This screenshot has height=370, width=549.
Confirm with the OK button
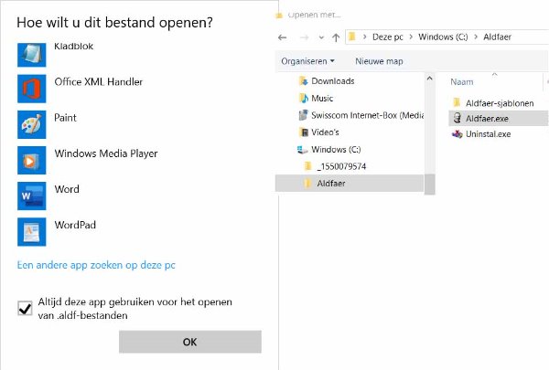coord(189,342)
